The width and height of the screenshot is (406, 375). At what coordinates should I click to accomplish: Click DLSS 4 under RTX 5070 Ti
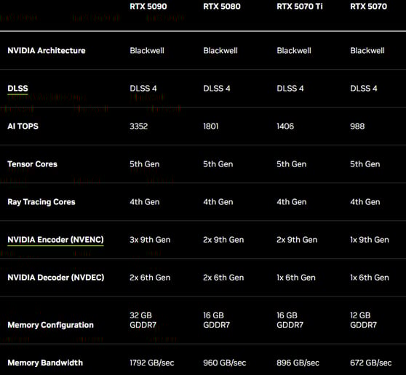point(290,89)
